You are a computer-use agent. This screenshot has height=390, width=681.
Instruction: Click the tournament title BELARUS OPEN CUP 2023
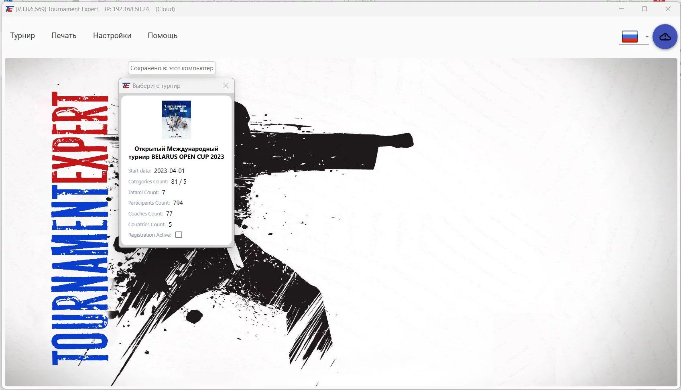[176, 153]
